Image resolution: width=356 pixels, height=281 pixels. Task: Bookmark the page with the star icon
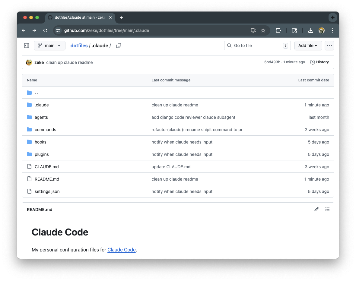[x=263, y=30]
